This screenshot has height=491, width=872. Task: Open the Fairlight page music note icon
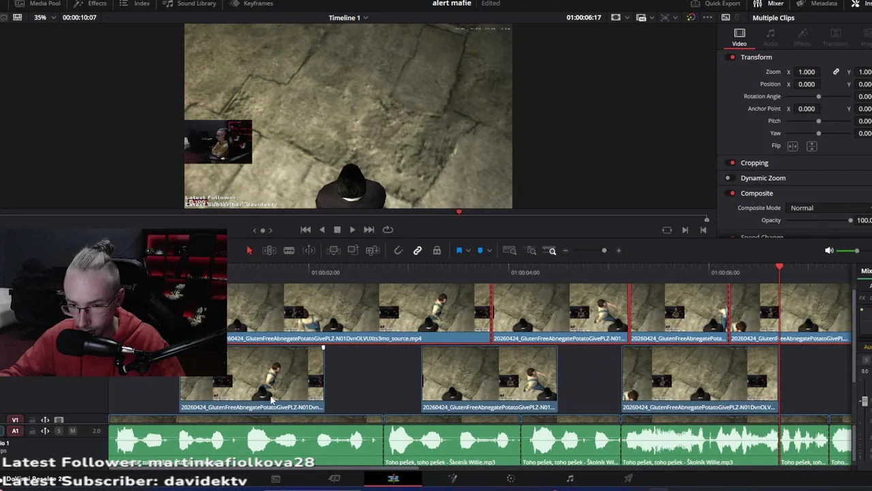[x=570, y=479]
